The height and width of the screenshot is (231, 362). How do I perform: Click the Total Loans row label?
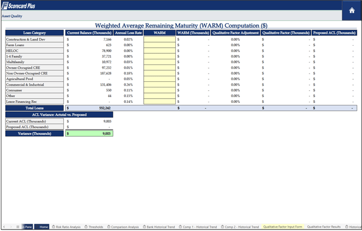[x=34, y=108]
